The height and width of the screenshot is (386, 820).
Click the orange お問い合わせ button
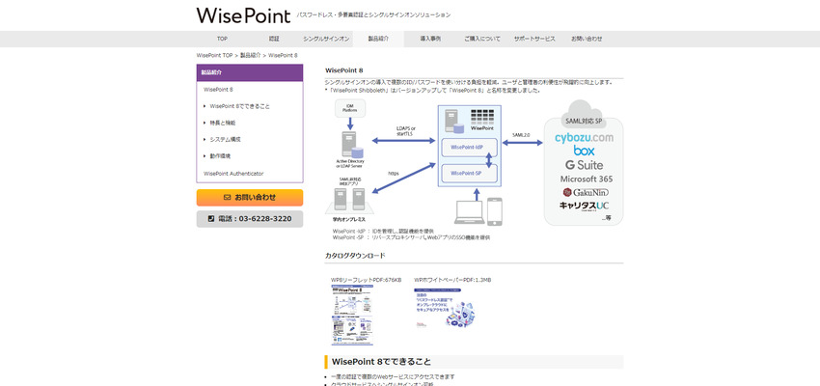250,198
